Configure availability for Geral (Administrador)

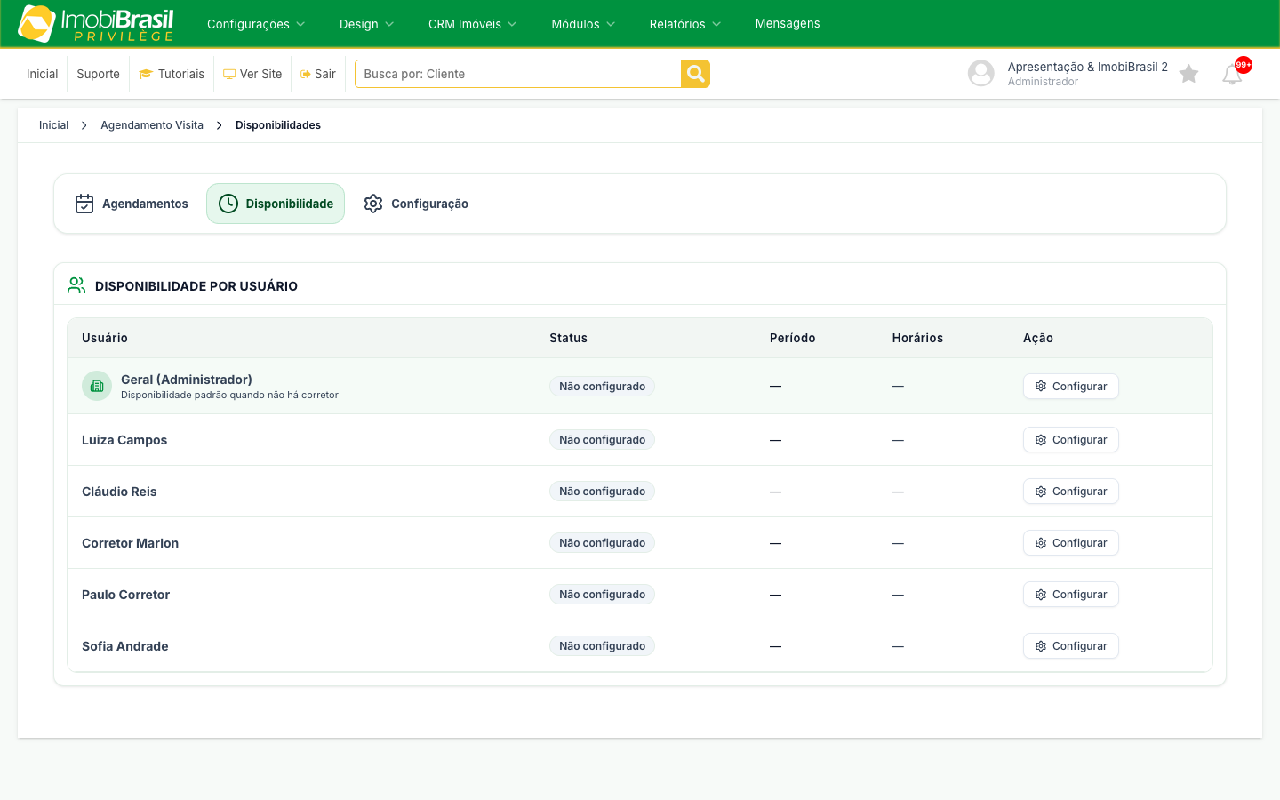pyautogui.click(x=1070, y=387)
